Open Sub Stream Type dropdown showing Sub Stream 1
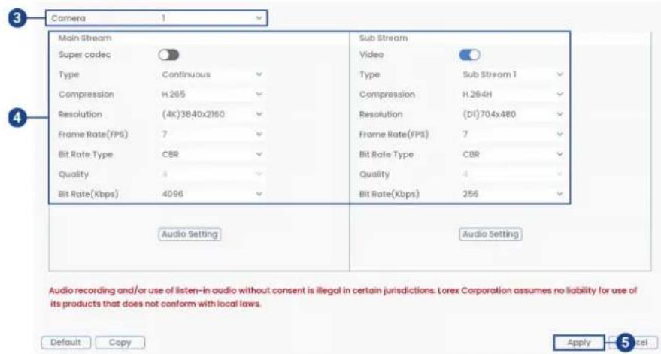The height and width of the screenshot is (354, 661). pyautogui.click(x=513, y=74)
